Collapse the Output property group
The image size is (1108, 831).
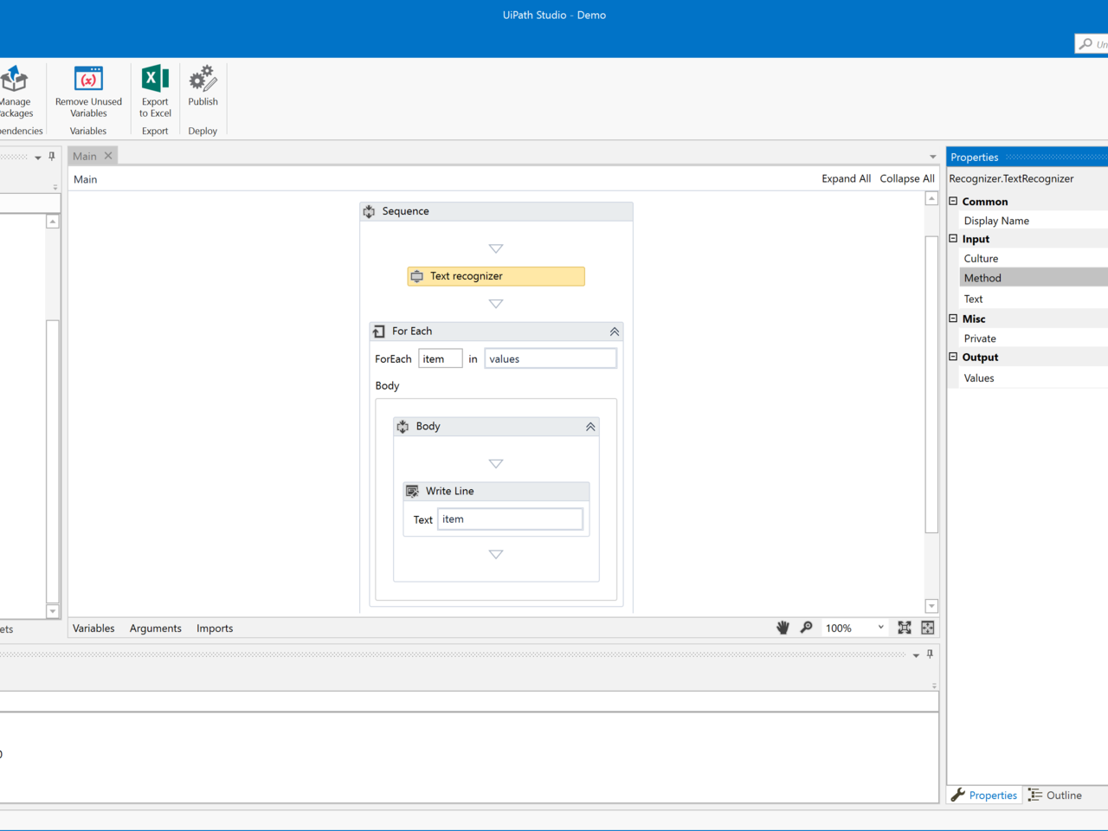point(953,357)
